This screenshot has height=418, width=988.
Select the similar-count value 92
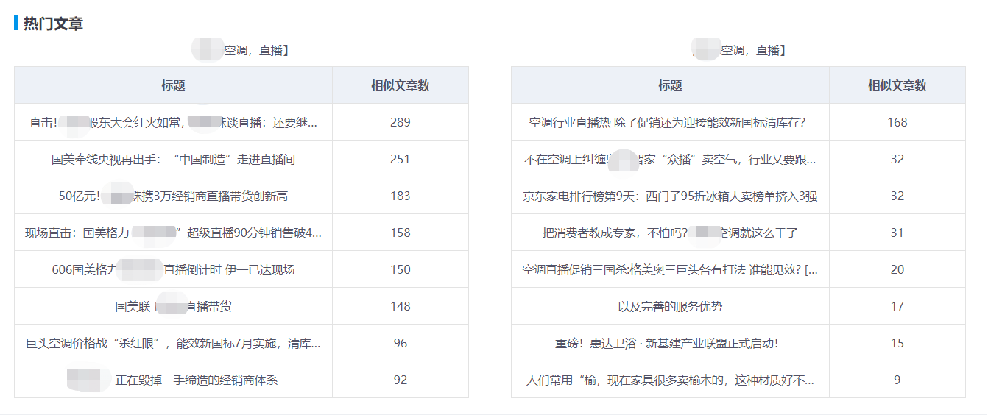tap(400, 380)
